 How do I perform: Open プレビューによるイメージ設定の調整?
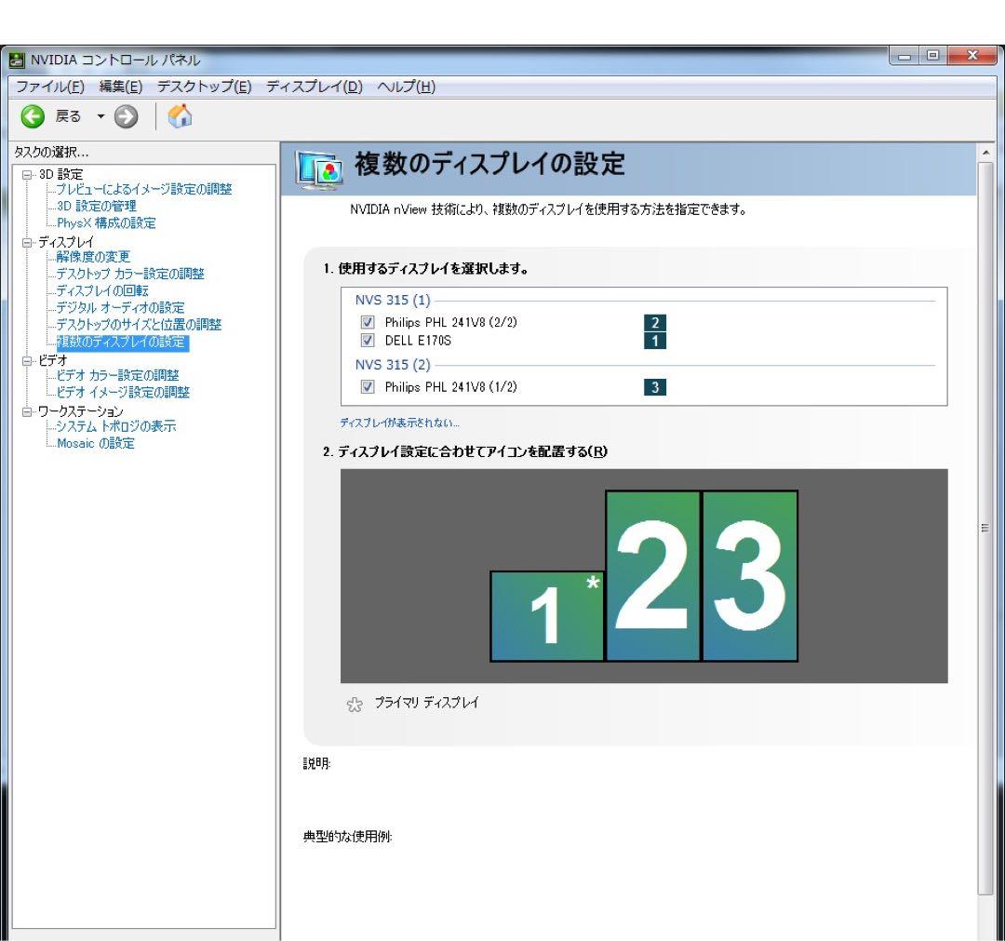143,189
